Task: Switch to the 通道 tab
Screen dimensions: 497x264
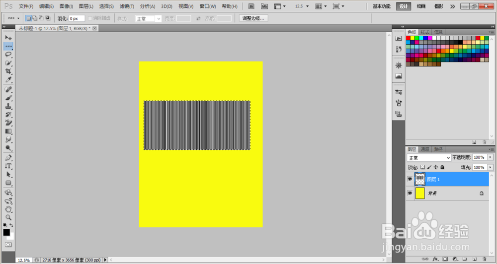Action: [425, 149]
